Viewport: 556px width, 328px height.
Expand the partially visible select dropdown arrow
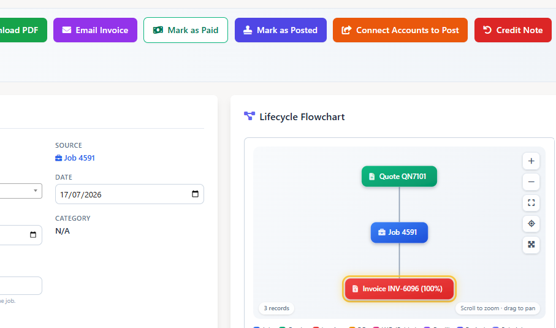pos(35,191)
